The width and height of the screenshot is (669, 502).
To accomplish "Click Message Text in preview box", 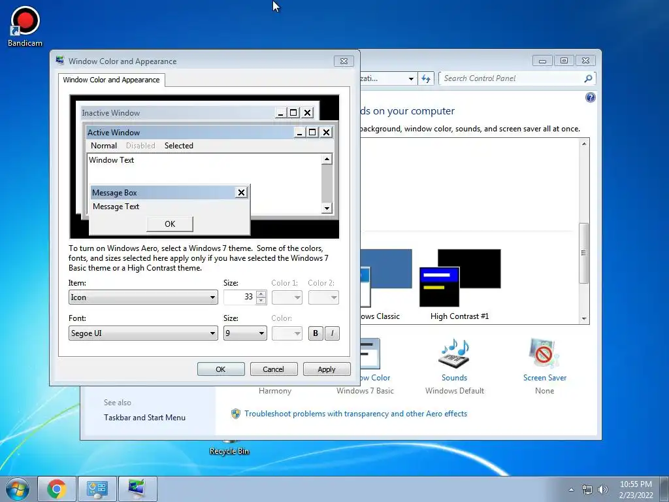I will tap(116, 207).
